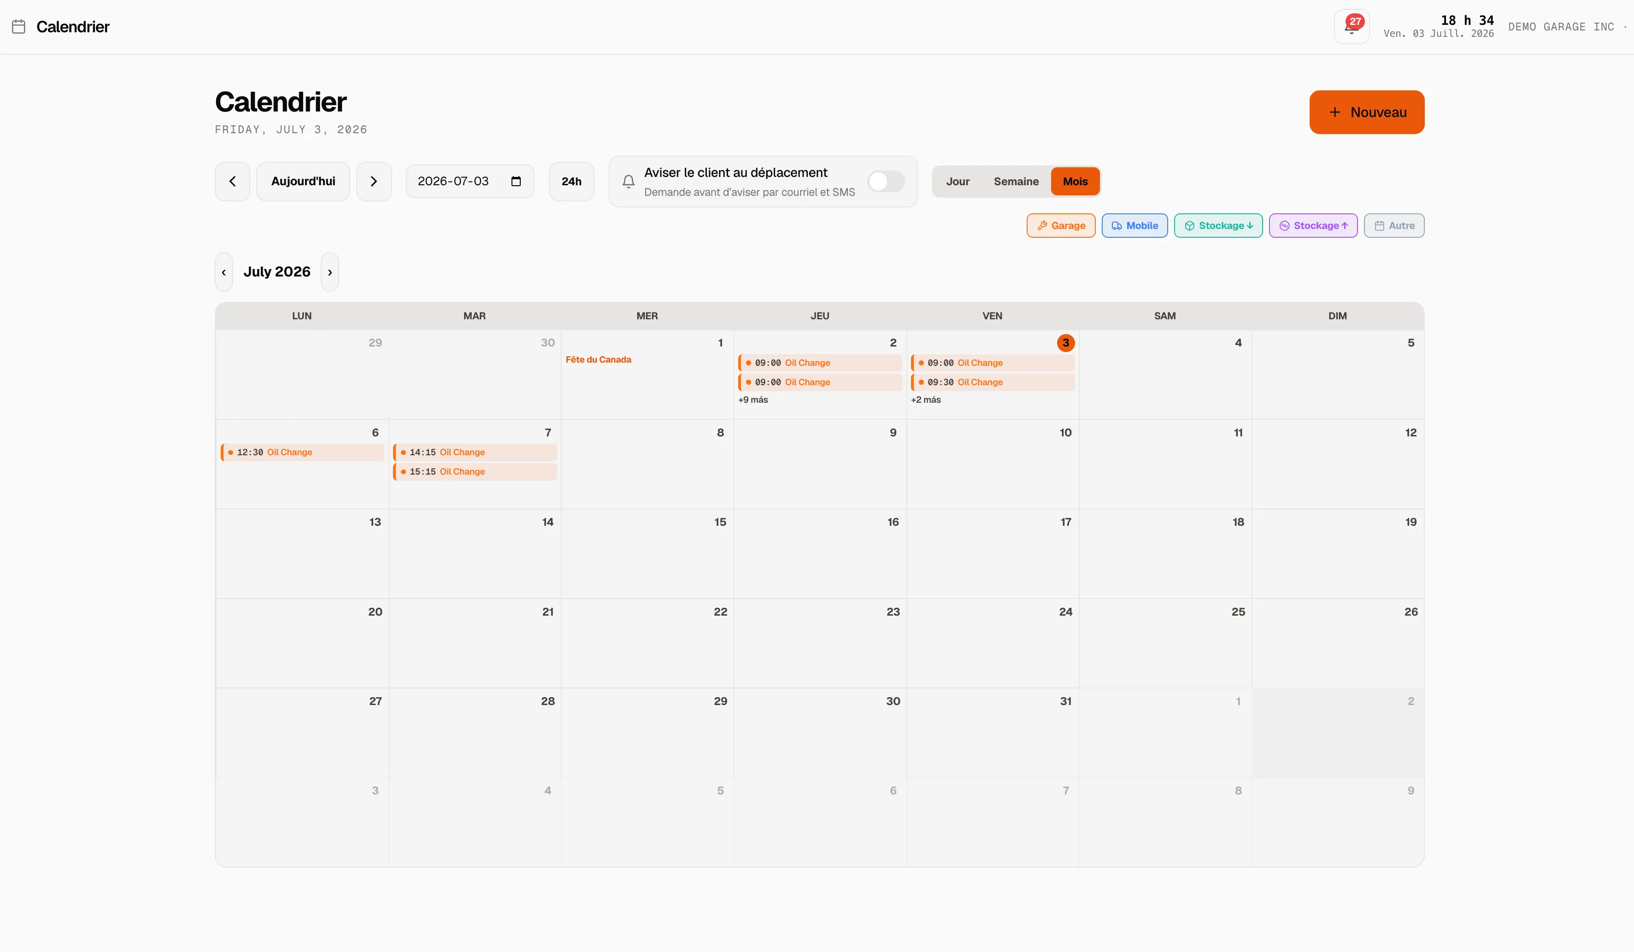Viewport: 1634px width, 952px height.
Task: Open the 12:30 Oil Change event
Action: [x=302, y=452]
